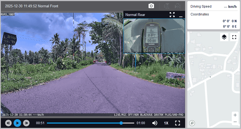Click the map attribution icon
The height and width of the screenshot is (129, 241).
click(x=192, y=123)
